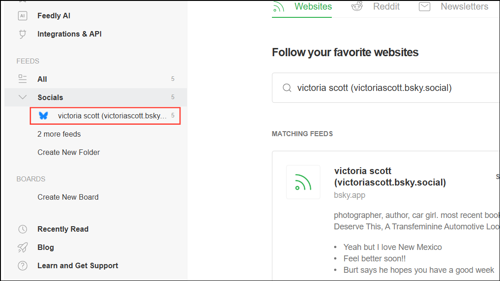Click the BOARDS section header
500x281 pixels.
(31, 179)
